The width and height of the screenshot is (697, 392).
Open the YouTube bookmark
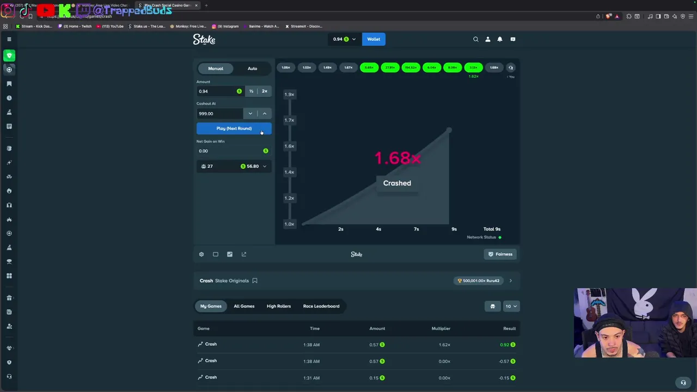click(x=111, y=26)
